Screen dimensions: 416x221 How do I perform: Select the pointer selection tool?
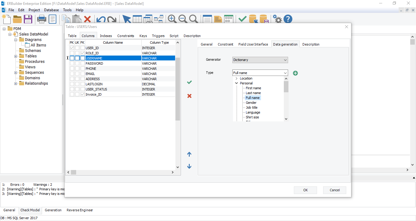127,19
